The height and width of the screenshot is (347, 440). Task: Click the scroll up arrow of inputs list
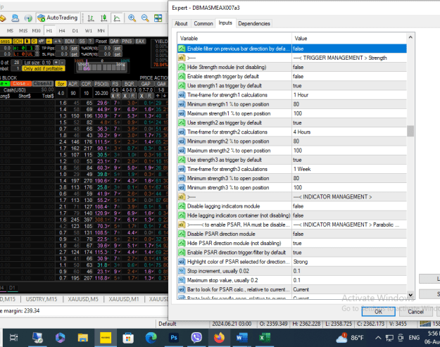[410, 37]
